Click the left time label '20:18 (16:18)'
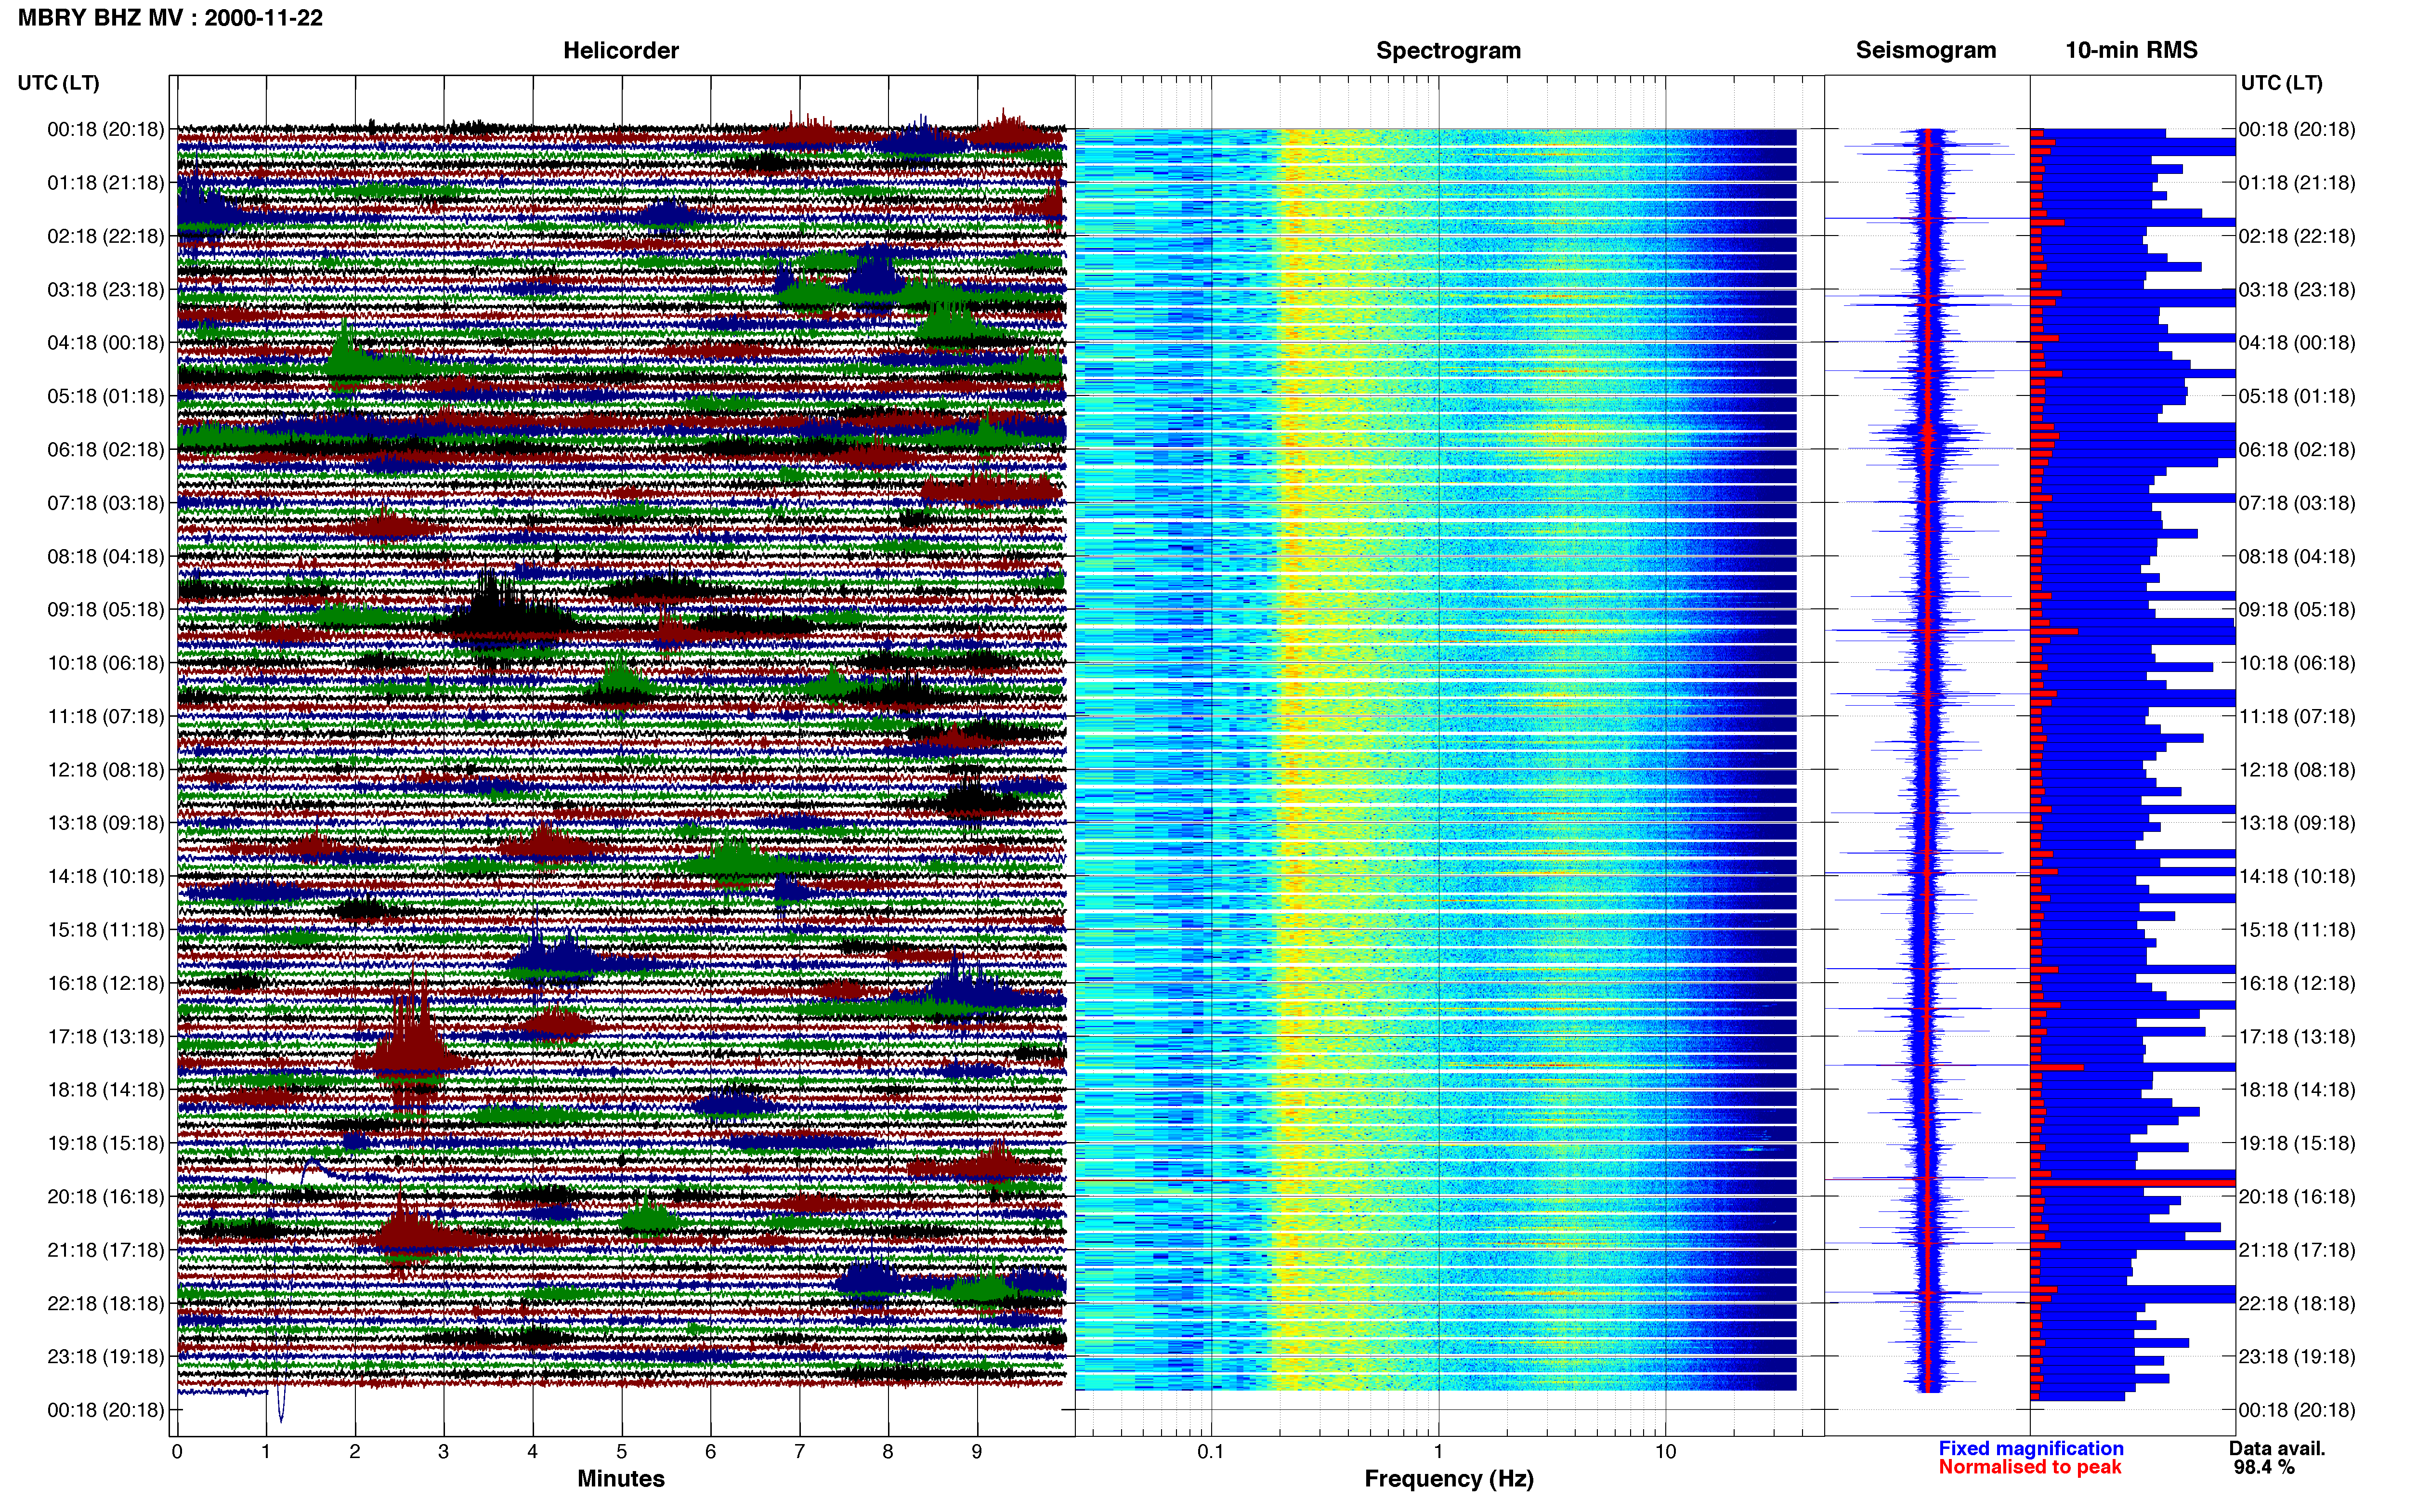Screen dimensions: 2417x1512 [105, 1196]
